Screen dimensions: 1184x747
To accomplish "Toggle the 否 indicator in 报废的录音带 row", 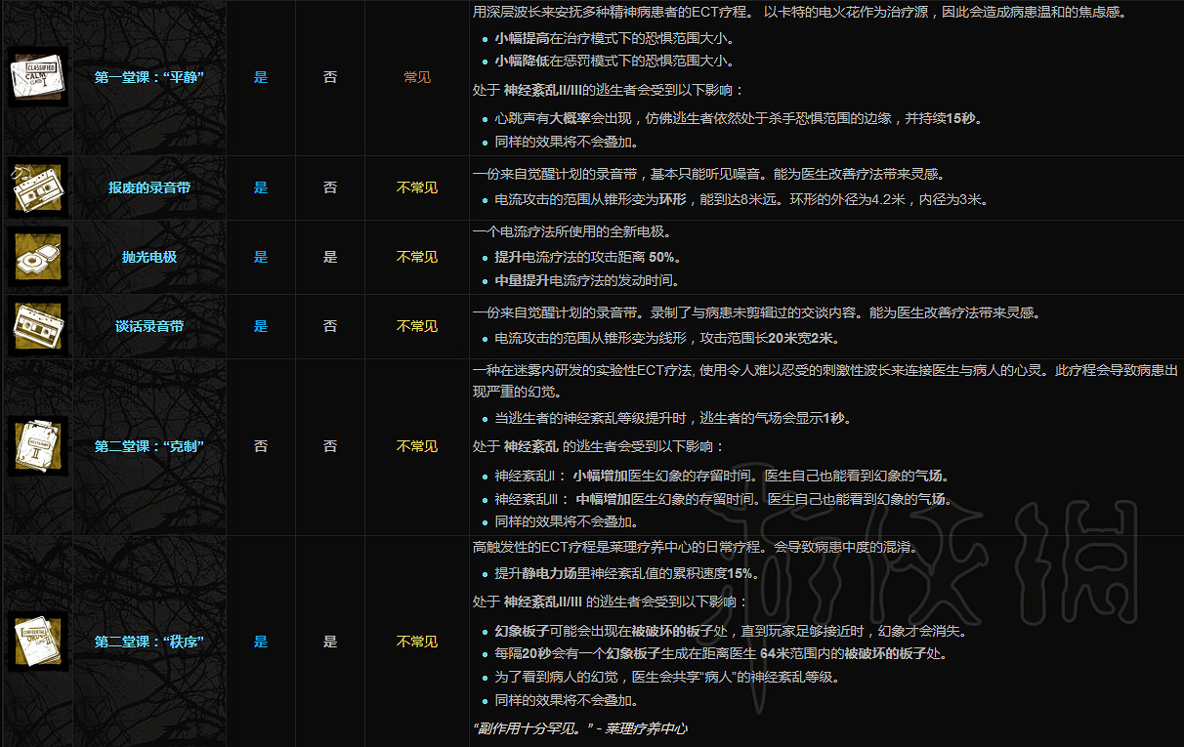I will click(x=330, y=187).
